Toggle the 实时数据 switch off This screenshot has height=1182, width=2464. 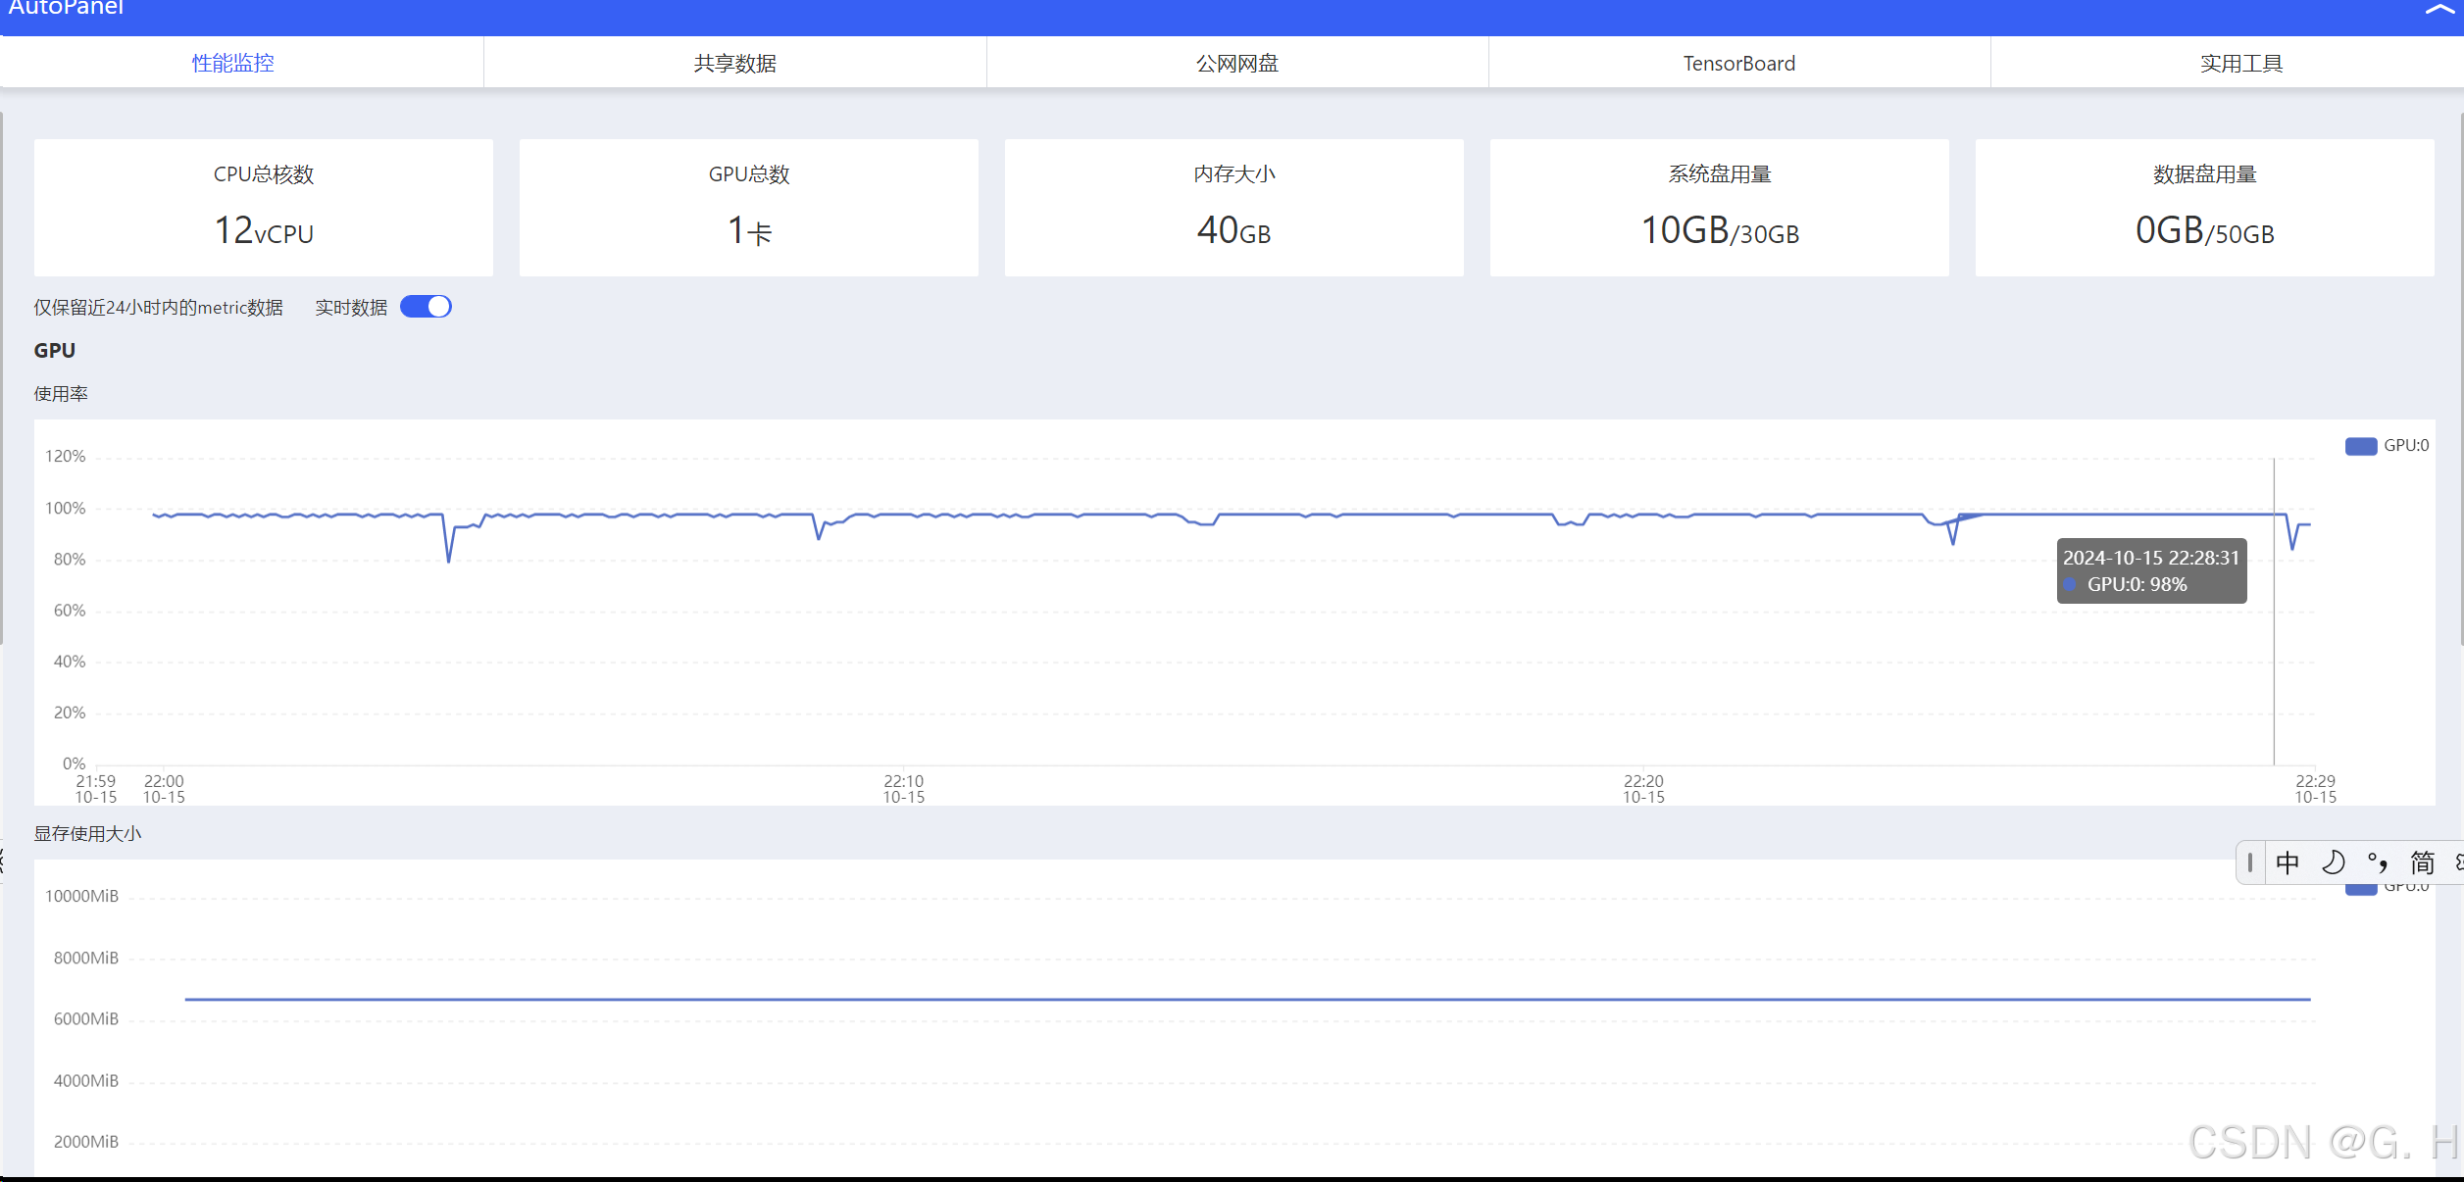pyautogui.click(x=426, y=307)
